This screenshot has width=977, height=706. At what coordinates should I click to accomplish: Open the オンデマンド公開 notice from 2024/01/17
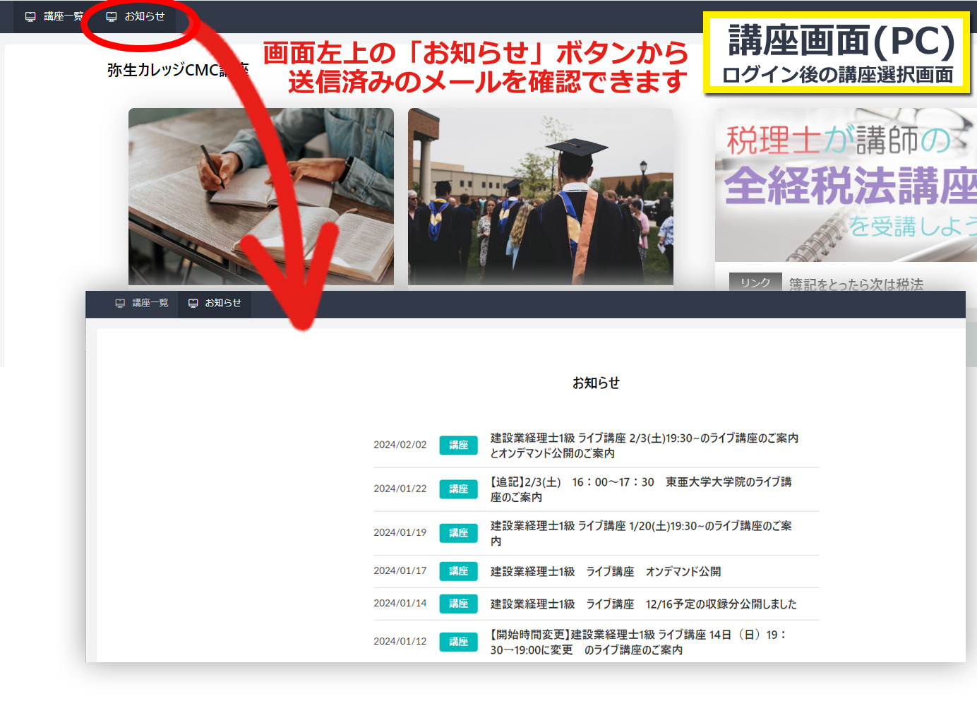[x=605, y=571]
